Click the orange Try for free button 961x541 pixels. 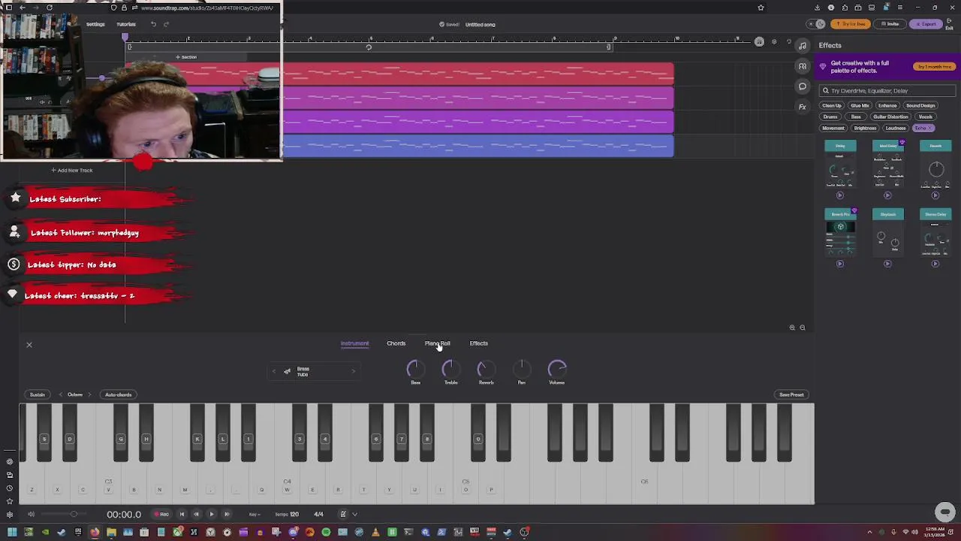pyautogui.click(x=851, y=24)
